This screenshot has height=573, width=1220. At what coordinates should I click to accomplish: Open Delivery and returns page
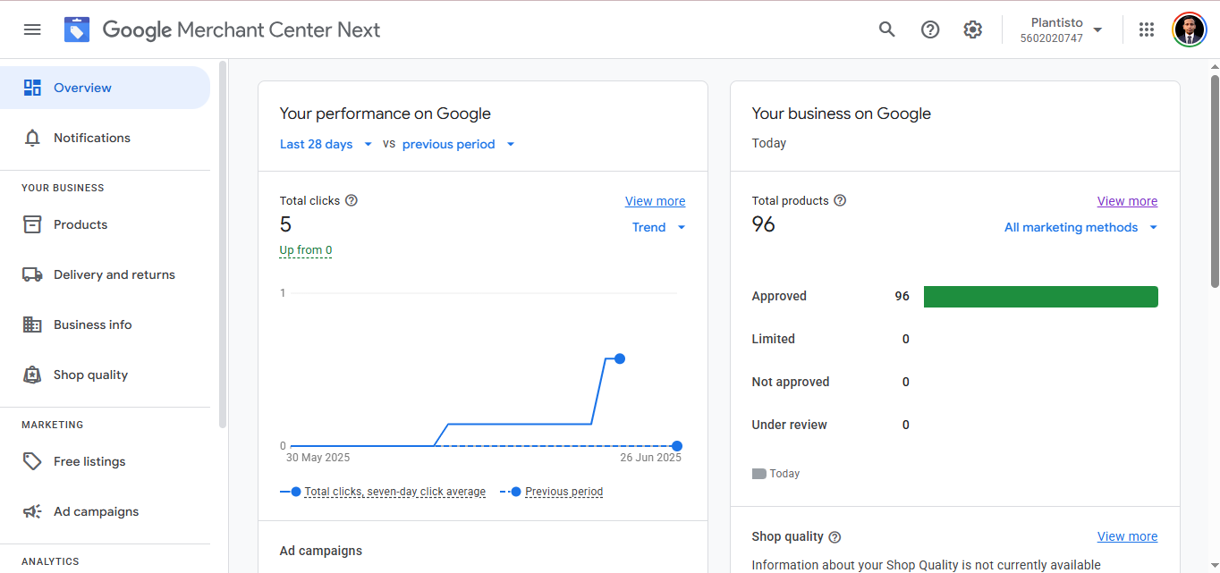(105, 274)
